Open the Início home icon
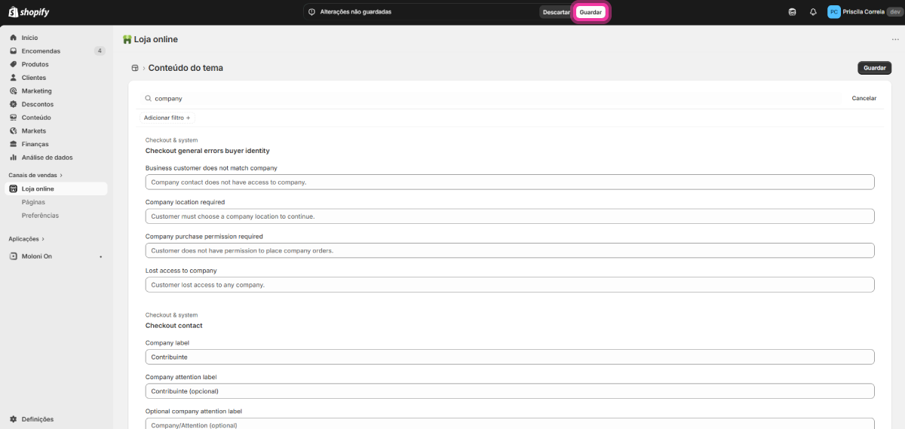 click(x=14, y=38)
